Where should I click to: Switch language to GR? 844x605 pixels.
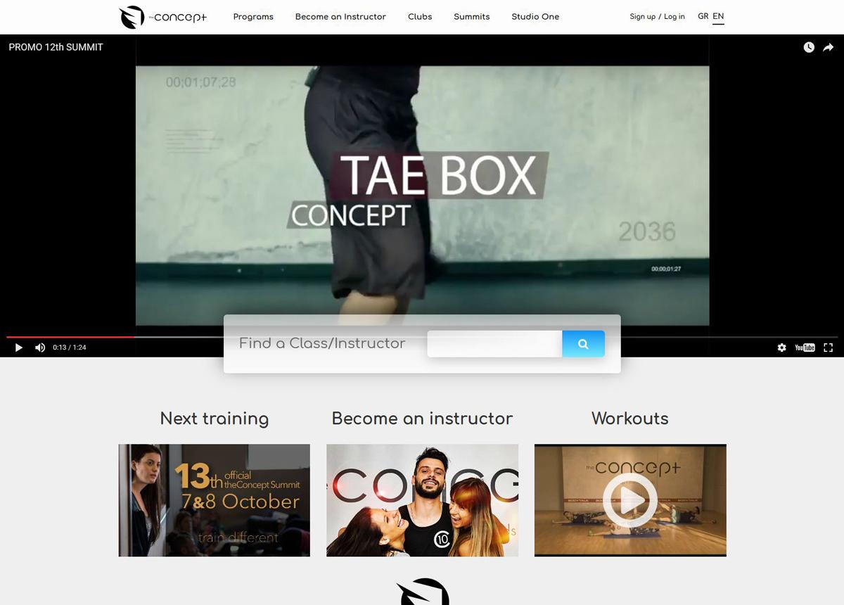pyautogui.click(x=703, y=16)
